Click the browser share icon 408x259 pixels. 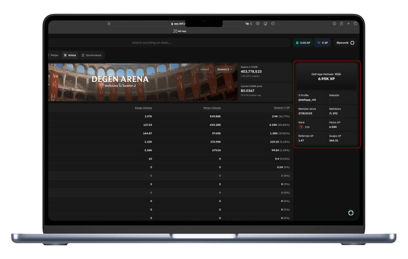click(x=341, y=23)
